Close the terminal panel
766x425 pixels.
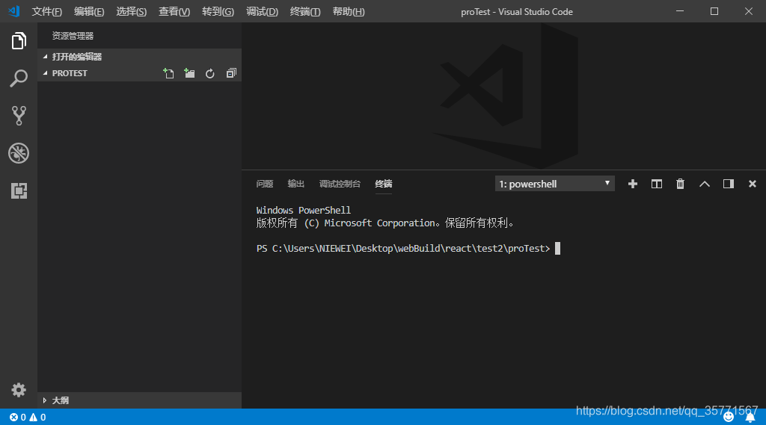click(x=753, y=184)
